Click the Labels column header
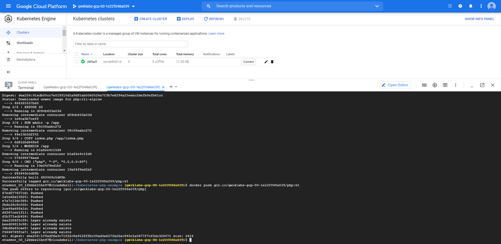This screenshot has height=244, width=501. (x=230, y=54)
